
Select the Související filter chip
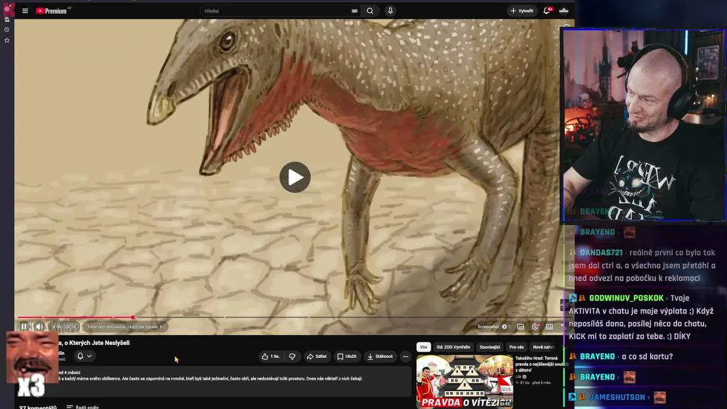[490, 347]
